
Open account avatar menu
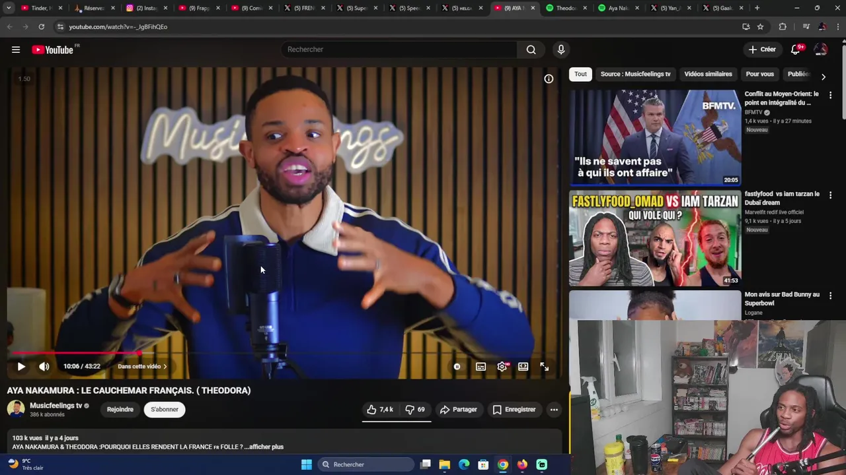820,49
